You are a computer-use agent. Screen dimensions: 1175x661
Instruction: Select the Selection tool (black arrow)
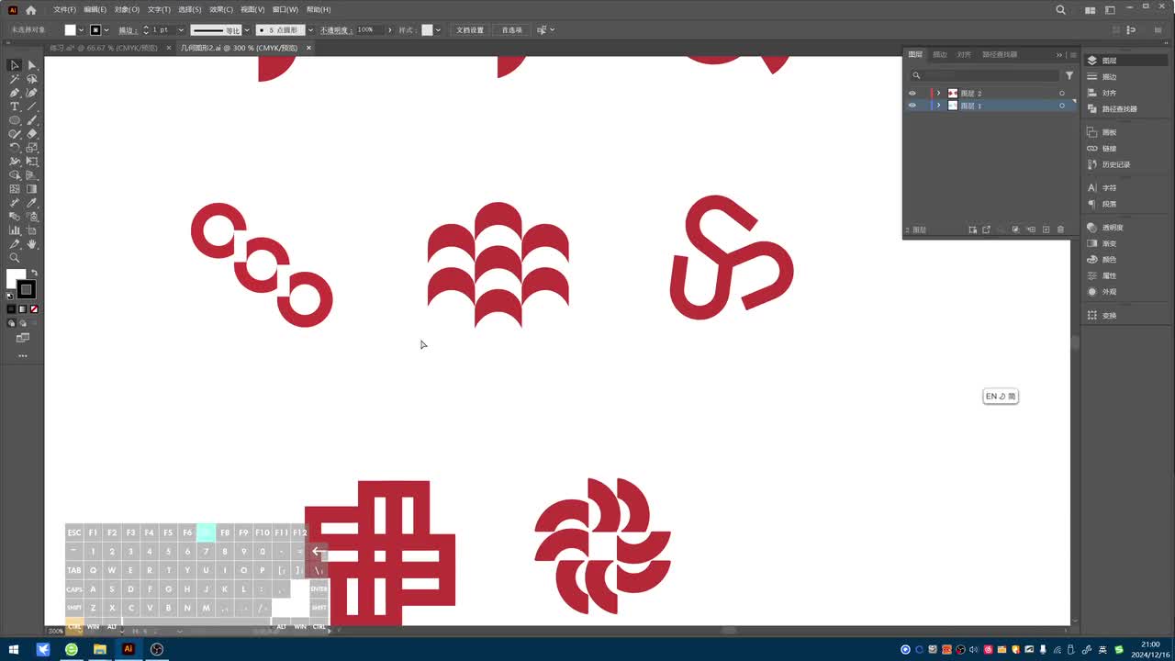[15, 65]
